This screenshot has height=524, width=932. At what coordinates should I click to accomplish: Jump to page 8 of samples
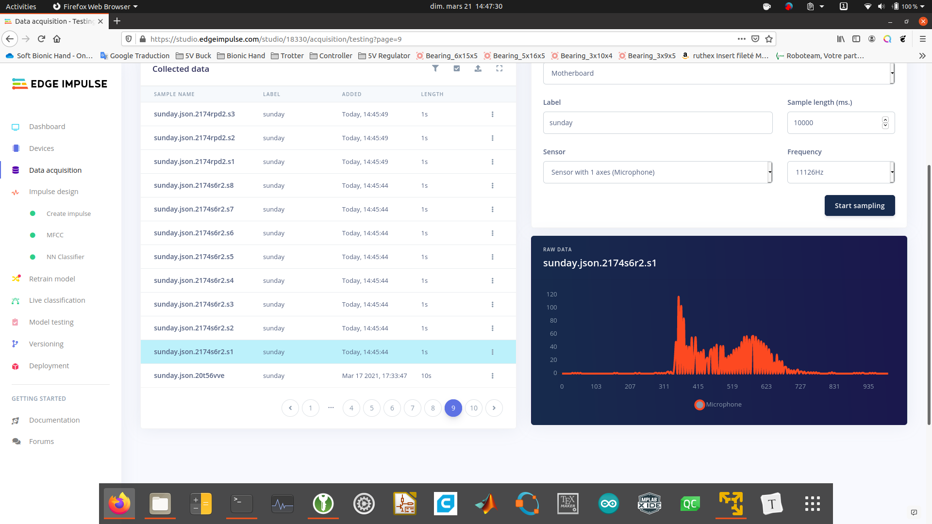pyautogui.click(x=433, y=408)
